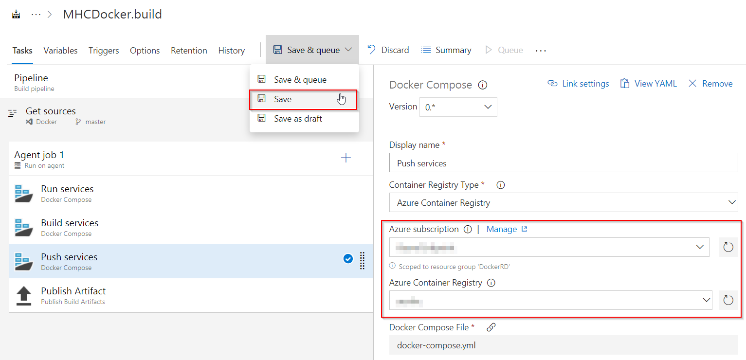Refresh the Azure subscription list
Screen dimensions: 746x360
pos(728,247)
